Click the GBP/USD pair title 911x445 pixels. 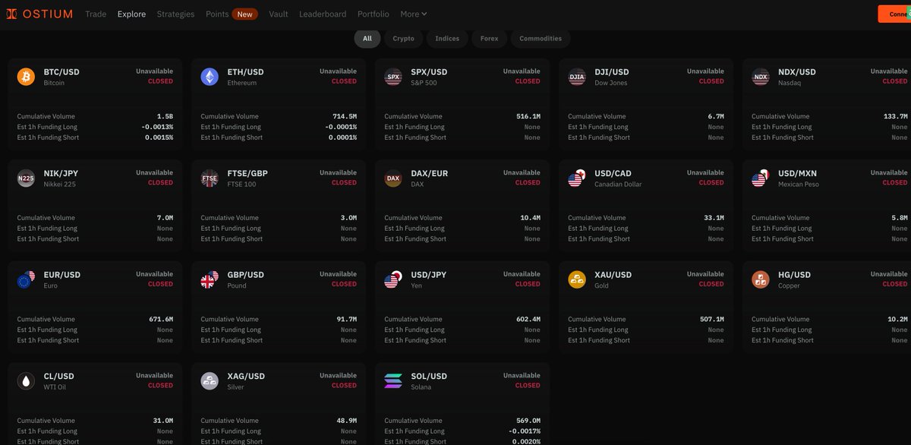pyautogui.click(x=246, y=275)
